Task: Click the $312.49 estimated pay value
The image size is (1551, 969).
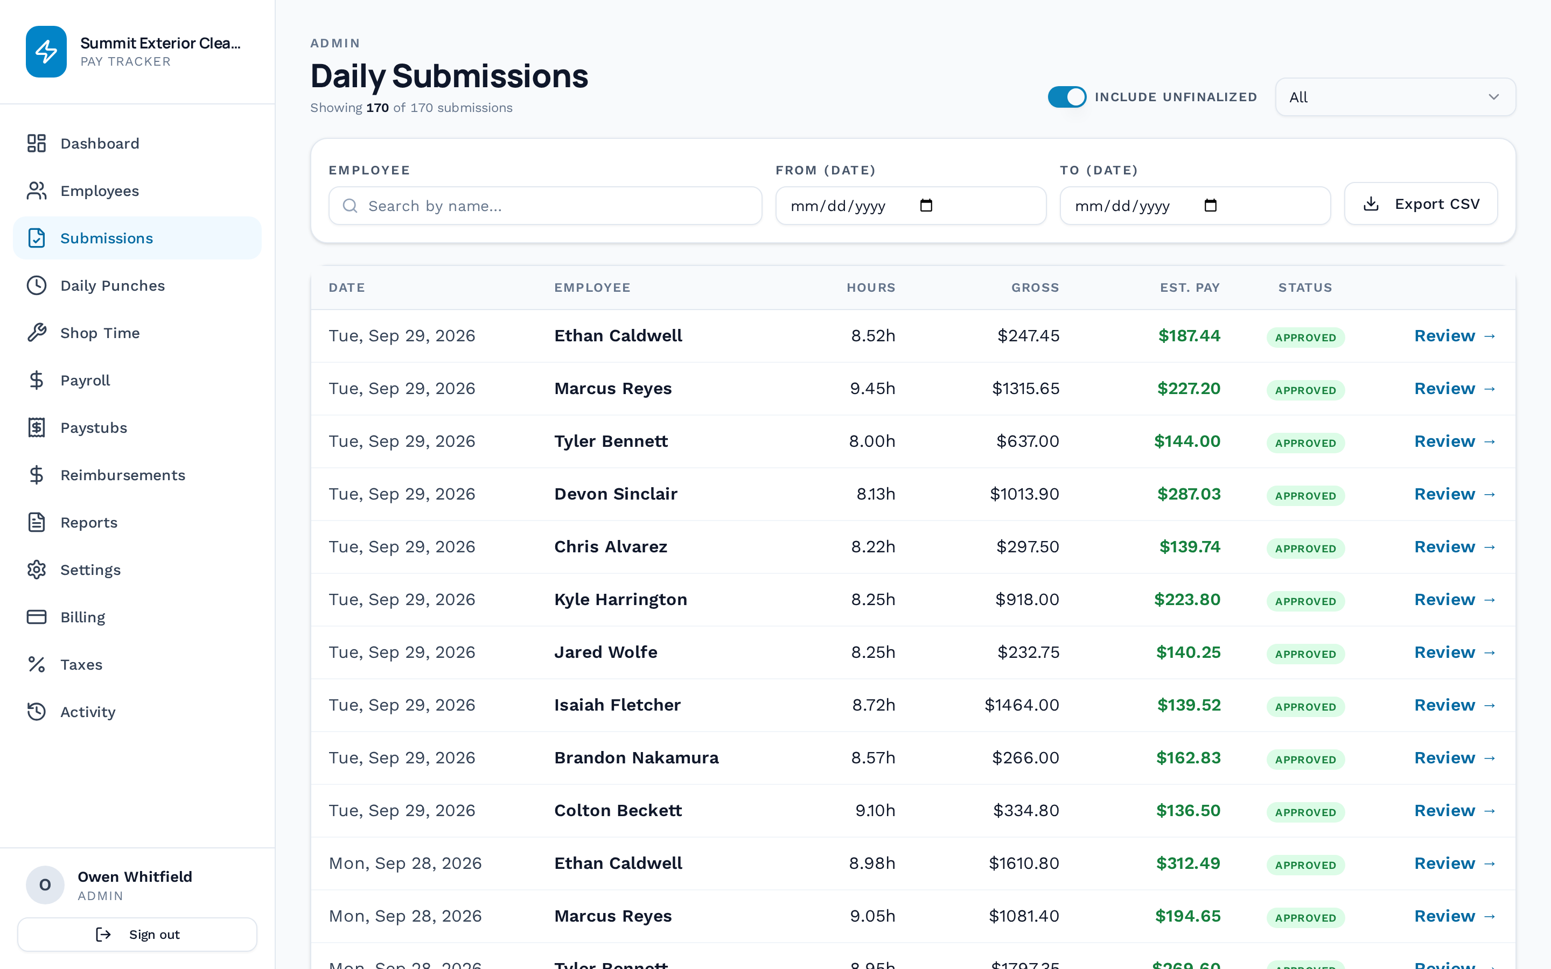Action: tap(1188, 863)
